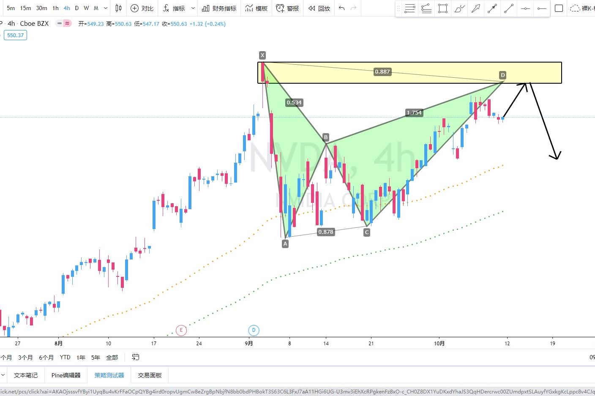
Task: Click the 对比 compare button
Action: [x=142, y=8]
